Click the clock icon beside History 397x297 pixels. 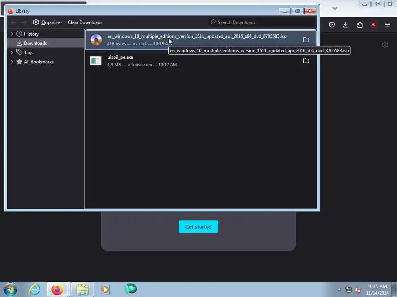click(19, 34)
